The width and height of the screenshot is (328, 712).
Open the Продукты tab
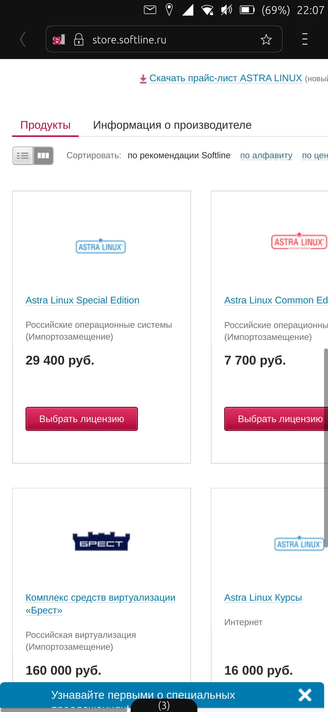pyautogui.click(x=46, y=125)
